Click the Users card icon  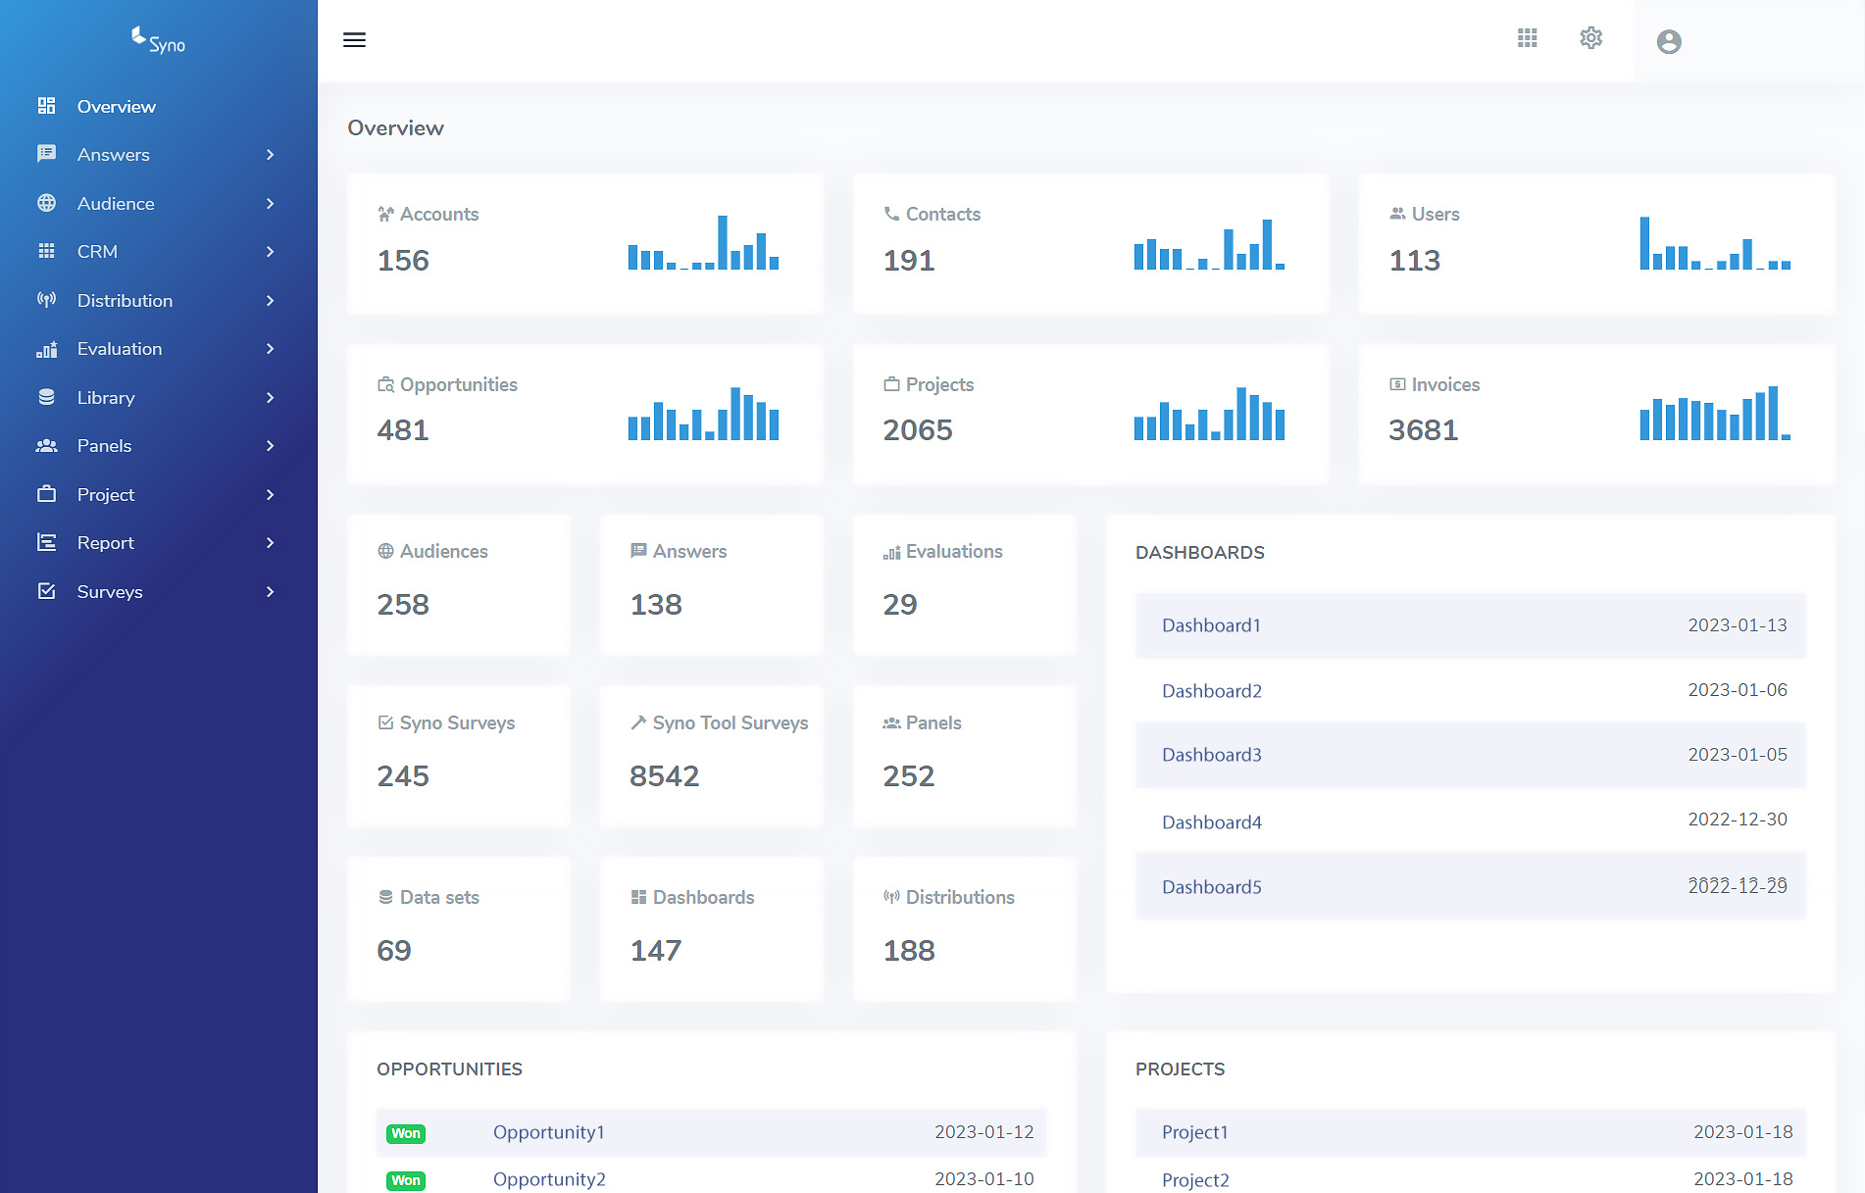click(1397, 214)
